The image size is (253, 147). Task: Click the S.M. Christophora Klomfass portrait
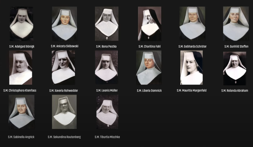coord(21,68)
